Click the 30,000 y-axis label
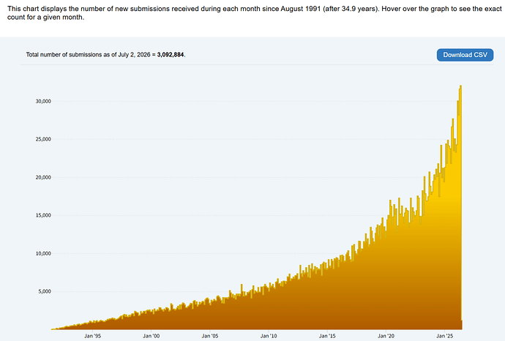 (x=43, y=101)
